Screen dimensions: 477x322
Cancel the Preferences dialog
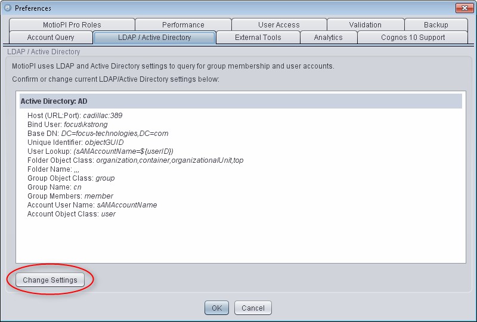[x=253, y=308]
